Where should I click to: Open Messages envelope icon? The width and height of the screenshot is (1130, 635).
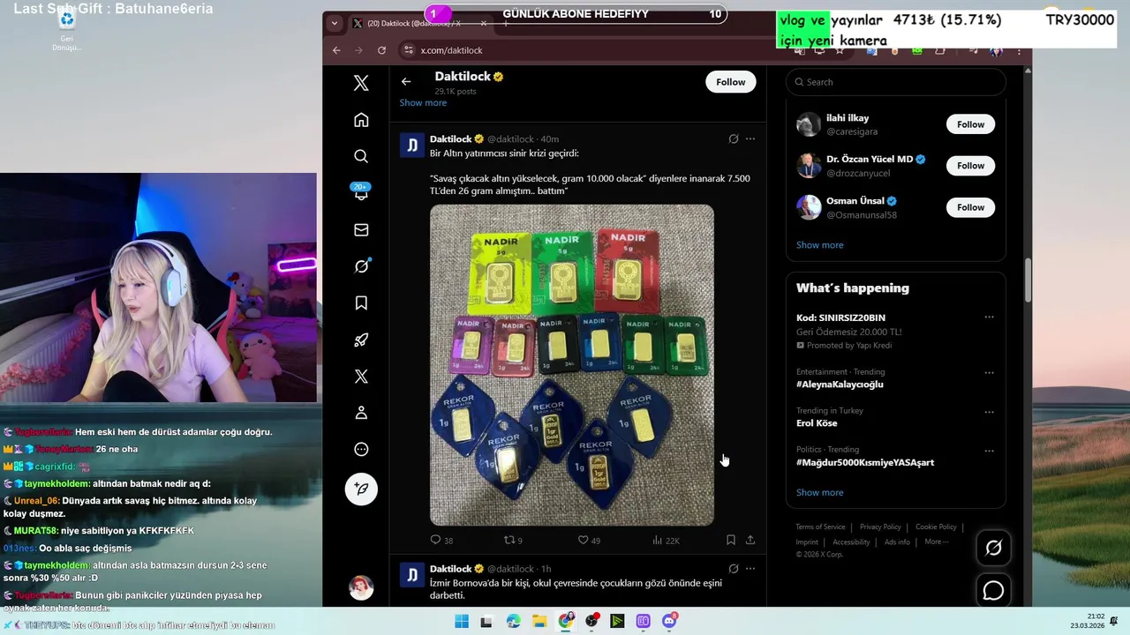[361, 229]
